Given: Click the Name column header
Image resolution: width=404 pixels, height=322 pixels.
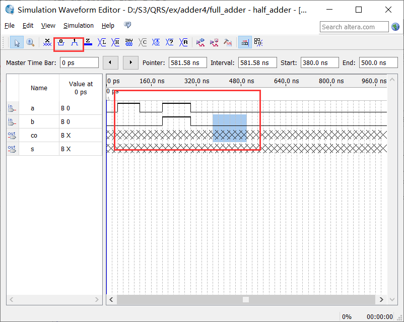Looking at the screenshot, I should [39, 88].
